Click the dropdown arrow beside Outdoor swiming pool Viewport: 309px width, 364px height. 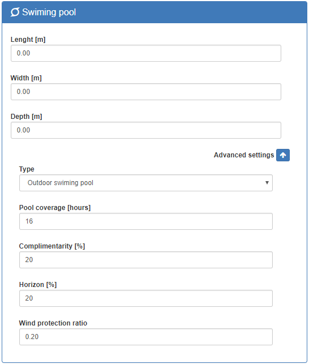(267, 183)
